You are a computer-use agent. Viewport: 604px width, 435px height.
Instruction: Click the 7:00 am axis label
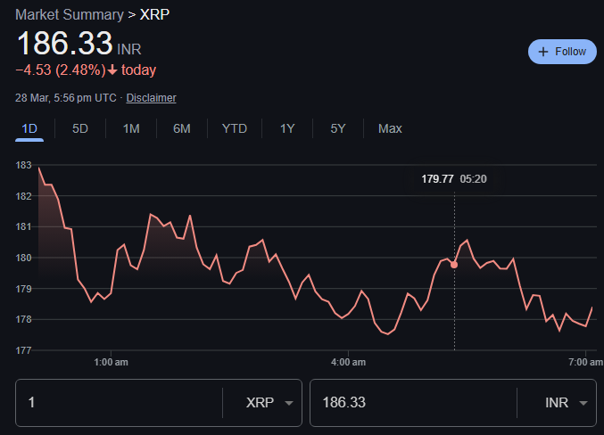[585, 362]
